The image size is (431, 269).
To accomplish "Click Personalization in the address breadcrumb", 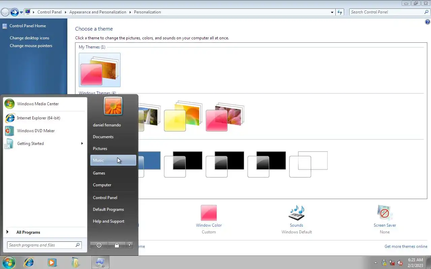I will 147,12.
